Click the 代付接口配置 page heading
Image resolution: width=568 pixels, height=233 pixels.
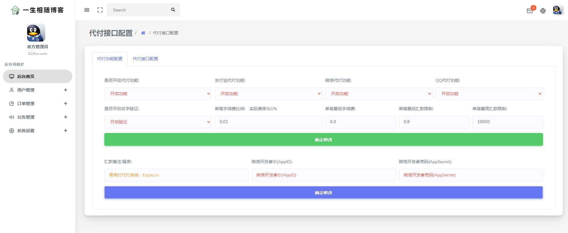click(111, 33)
